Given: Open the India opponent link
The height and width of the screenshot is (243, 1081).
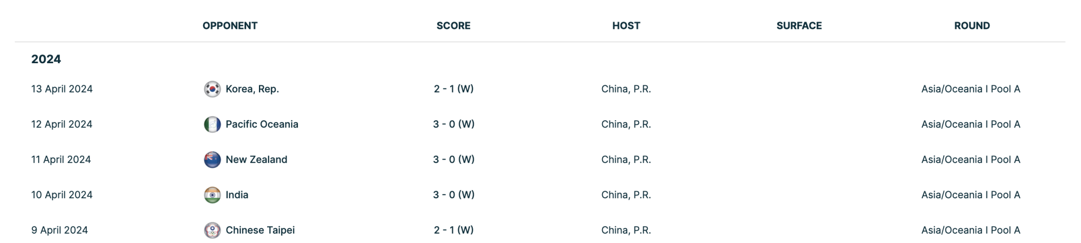Looking at the screenshot, I should pos(237,195).
